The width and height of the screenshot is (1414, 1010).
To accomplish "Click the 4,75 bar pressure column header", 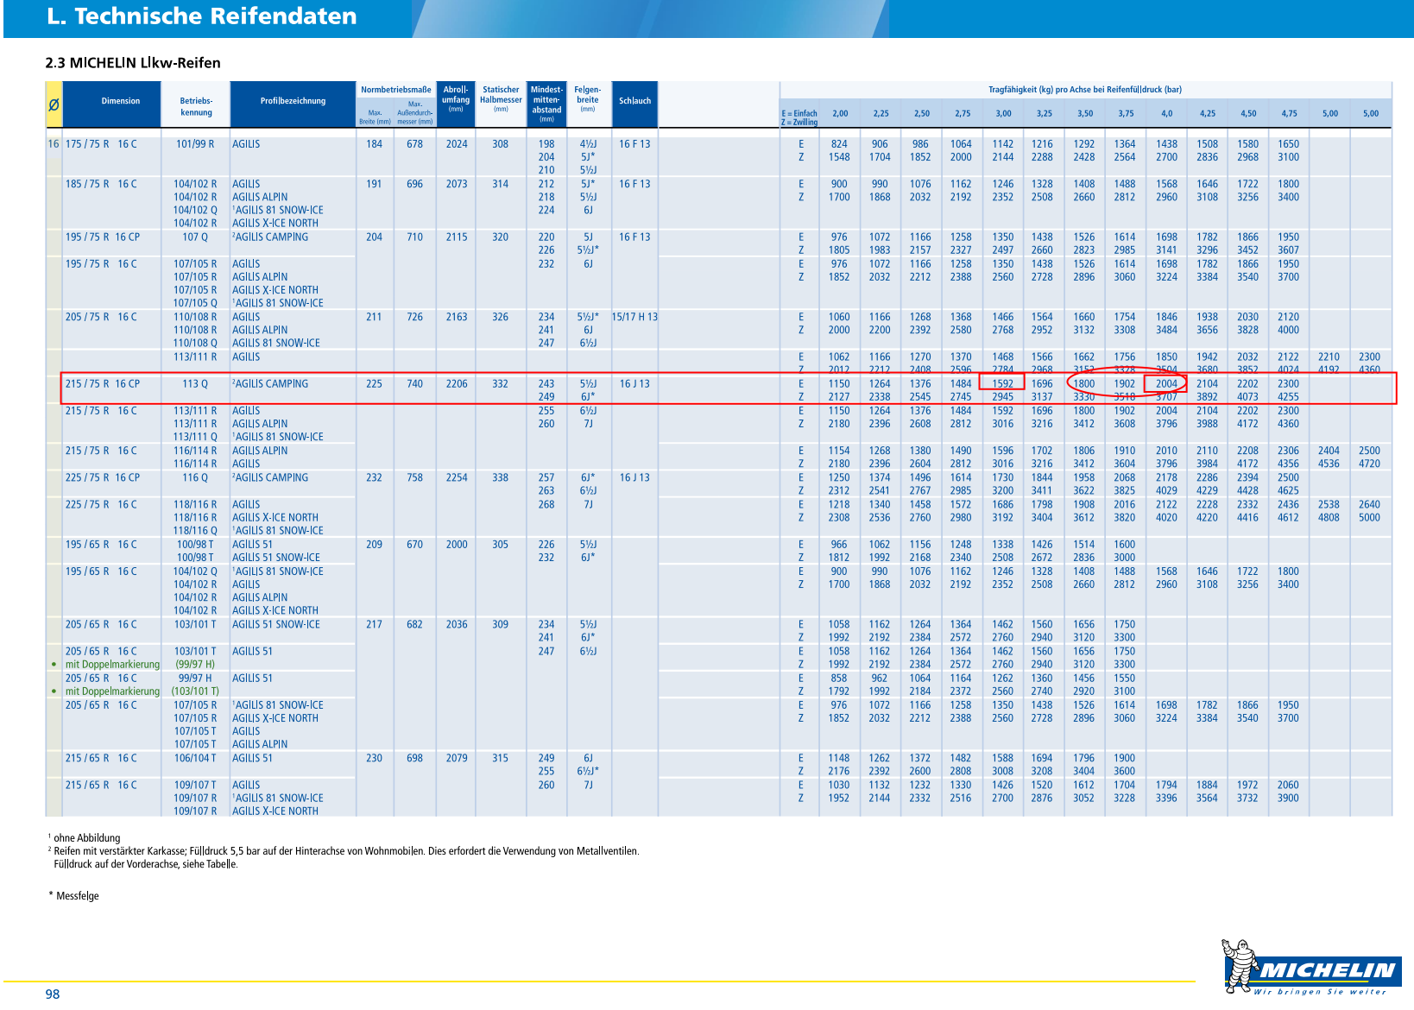I will click(1289, 114).
